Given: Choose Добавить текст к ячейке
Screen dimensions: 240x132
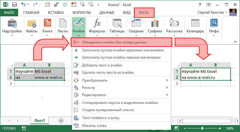Looking at the screenshot, I should coord(122,65).
